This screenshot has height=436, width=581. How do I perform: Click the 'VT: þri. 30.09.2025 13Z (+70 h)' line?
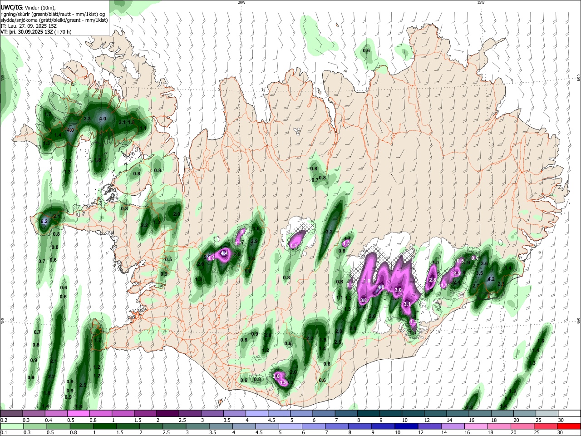[x=37, y=32]
